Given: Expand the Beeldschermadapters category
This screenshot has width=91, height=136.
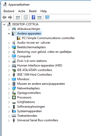Looking at the screenshot, I should (9, 47).
